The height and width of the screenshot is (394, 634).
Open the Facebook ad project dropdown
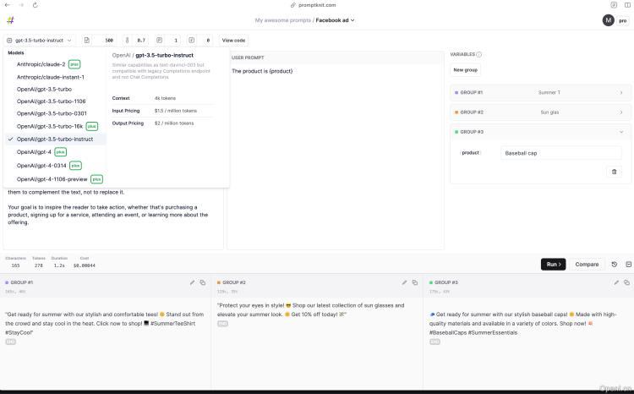(x=335, y=20)
